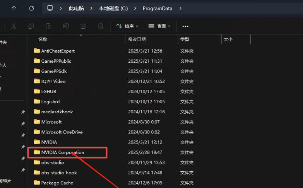Open the 查看 view dropdown
Image resolution: width=303 pixels, height=188 pixels.
(x=159, y=26)
